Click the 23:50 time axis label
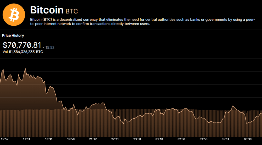 (137, 139)
